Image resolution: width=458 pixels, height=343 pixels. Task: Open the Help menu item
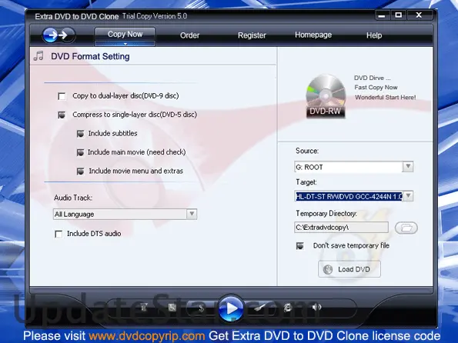tap(374, 35)
